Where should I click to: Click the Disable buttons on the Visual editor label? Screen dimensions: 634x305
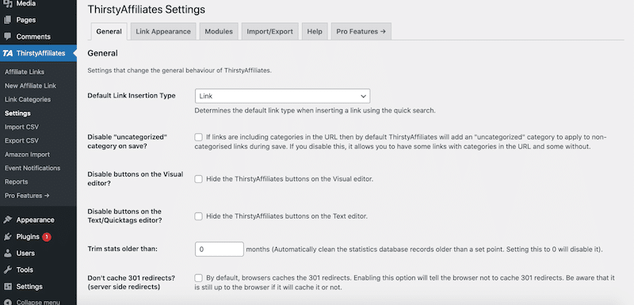pyautogui.click(x=136, y=178)
